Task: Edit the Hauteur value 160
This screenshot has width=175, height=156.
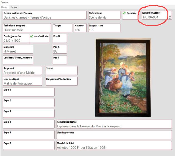Action: click(x=80, y=28)
